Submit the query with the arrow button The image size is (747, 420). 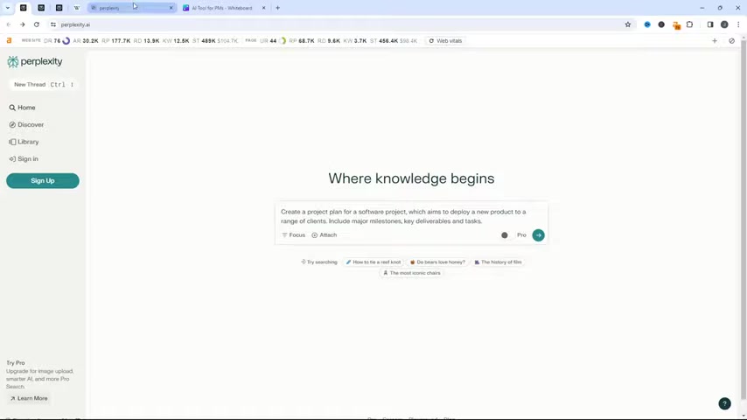click(x=538, y=235)
